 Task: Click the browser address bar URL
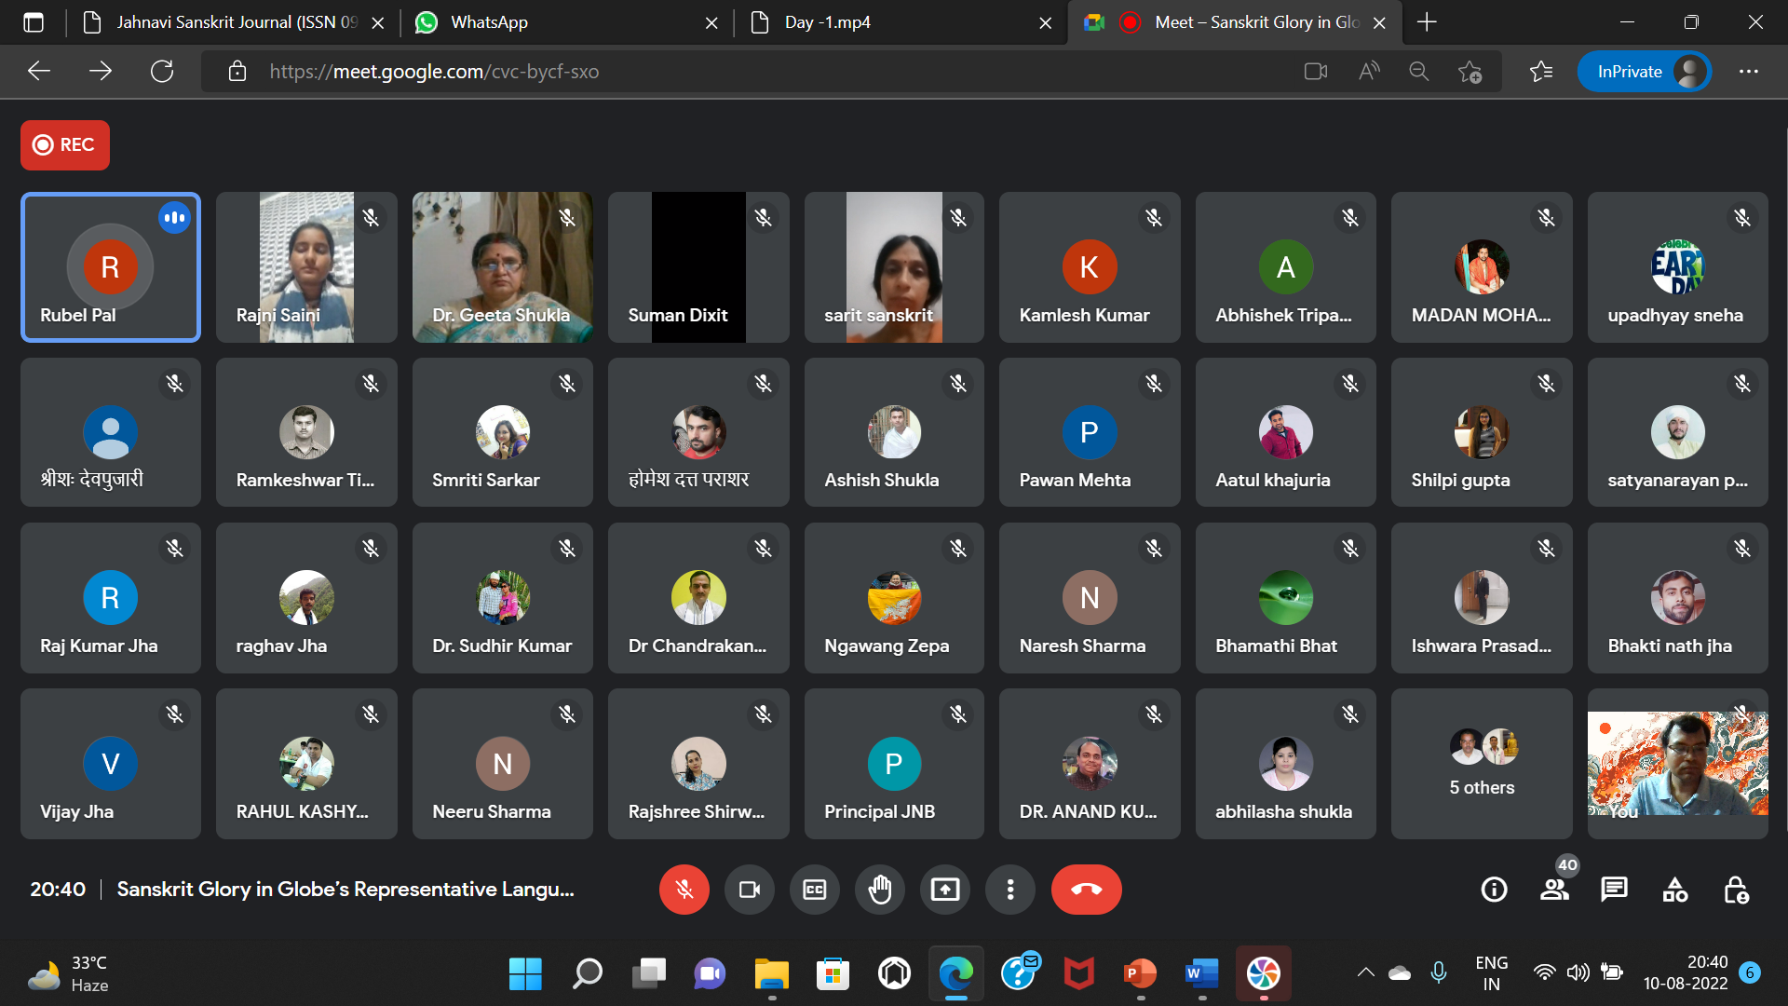tap(434, 72)
